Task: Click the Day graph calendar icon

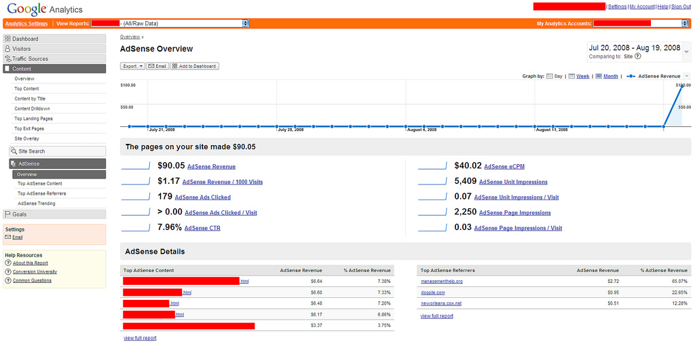Action: click(550, 76)
